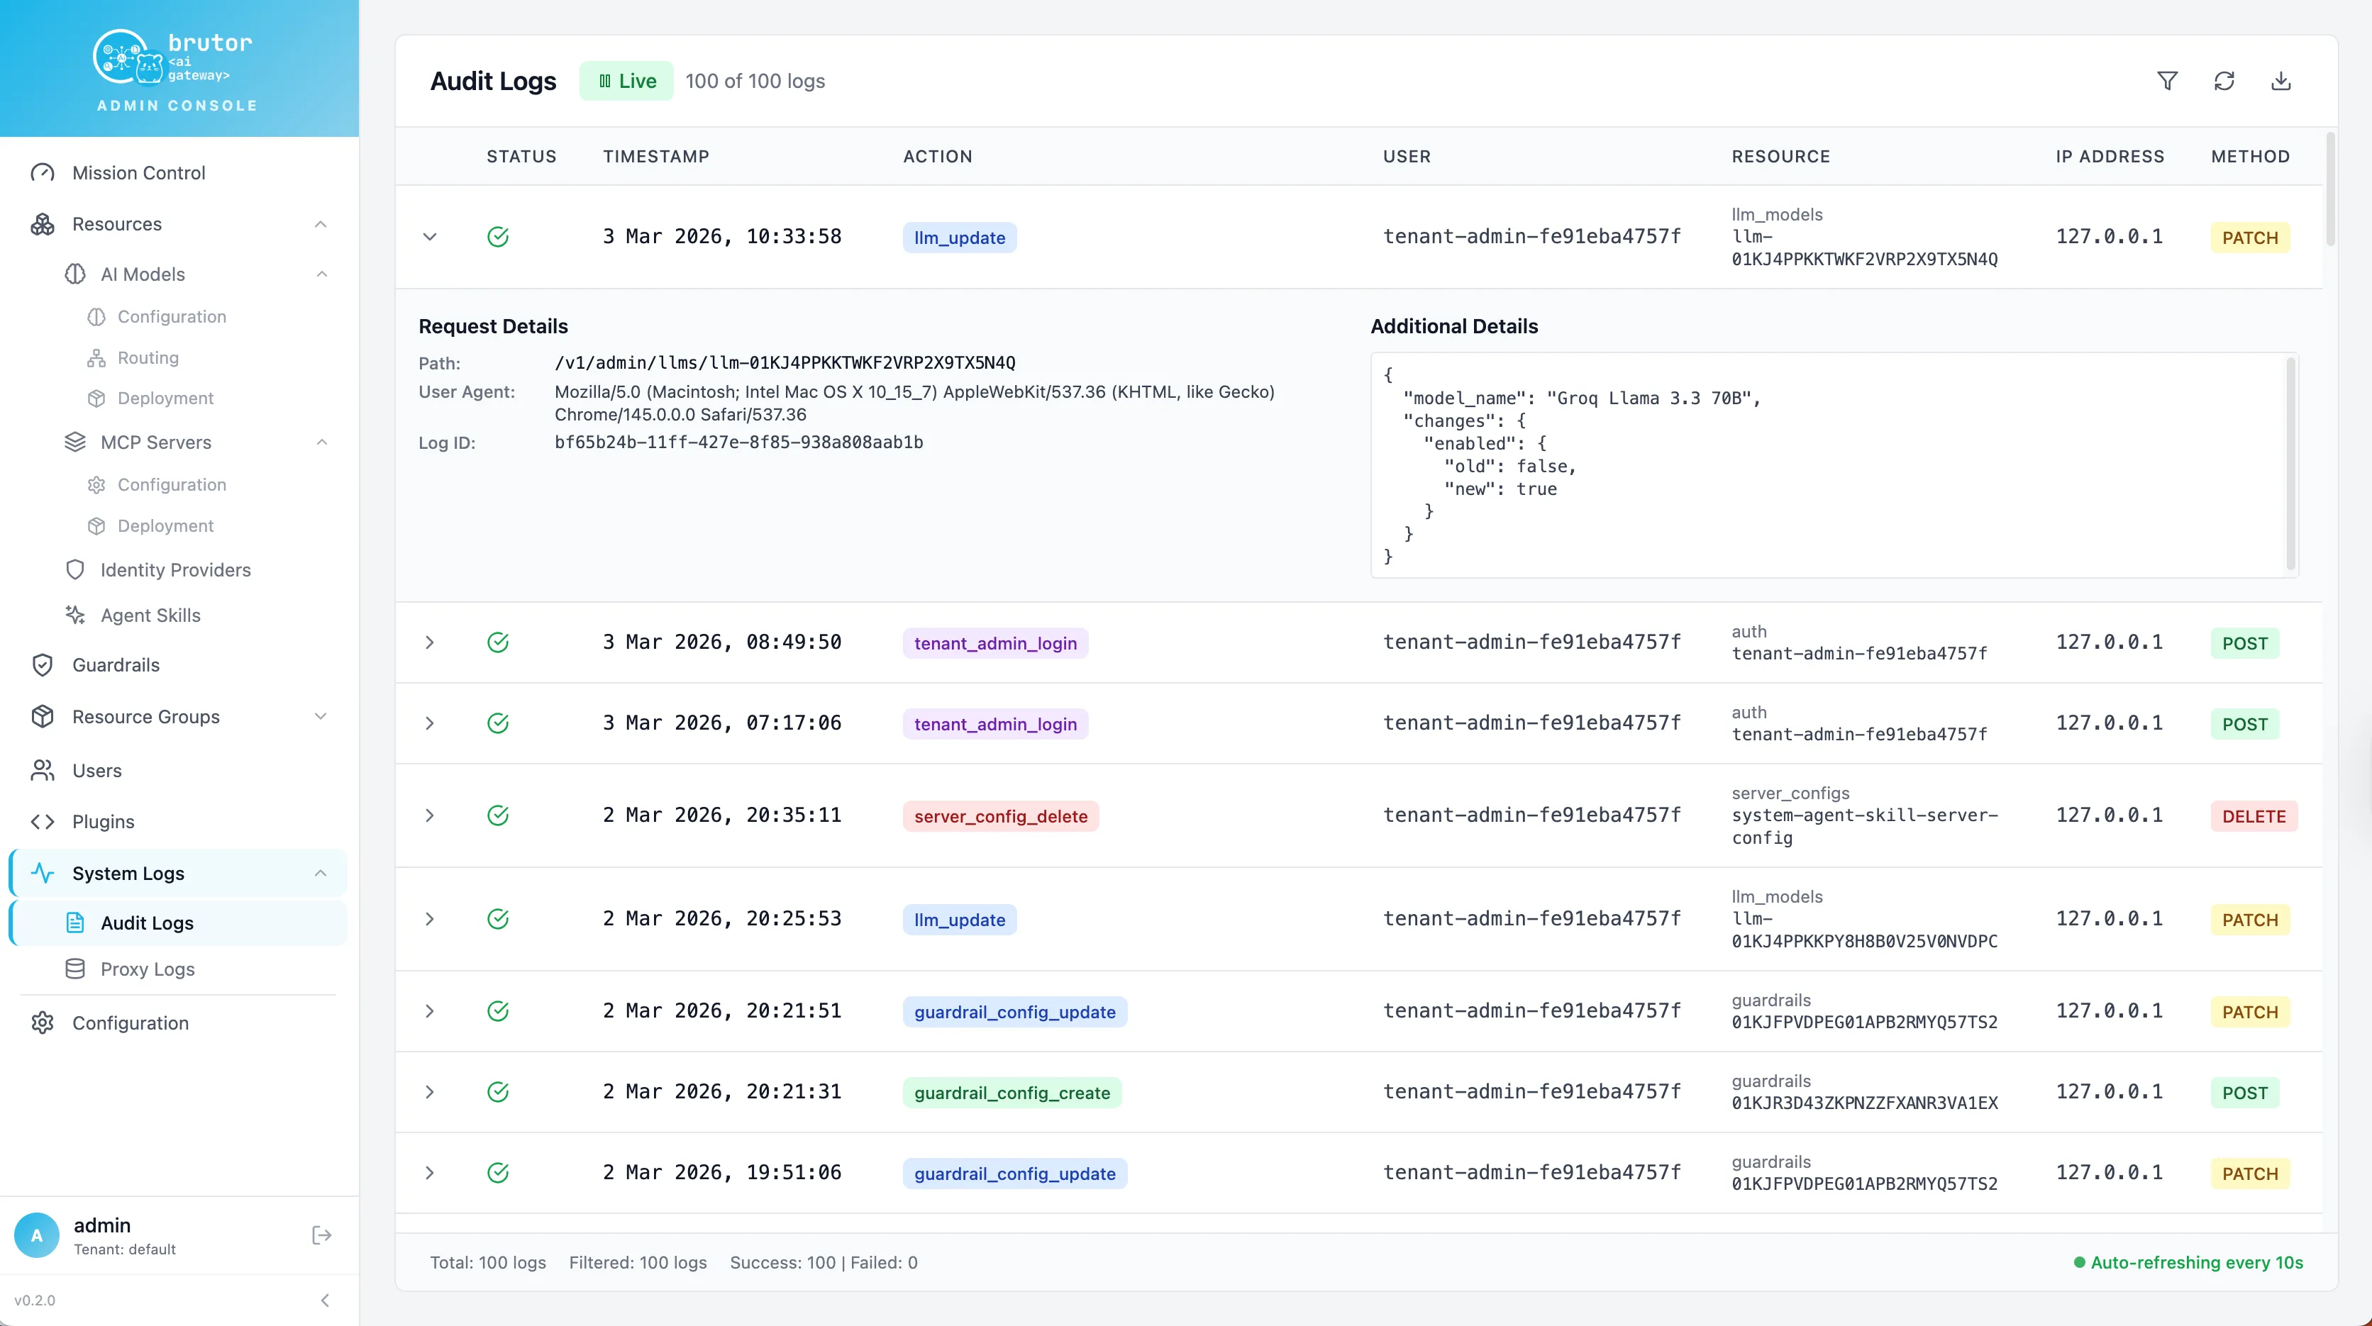The height and width of the screenshot is (1326, 2372).
Task: Click the llm_update tag at 10:33:58
Action: [x=960, y=238]
